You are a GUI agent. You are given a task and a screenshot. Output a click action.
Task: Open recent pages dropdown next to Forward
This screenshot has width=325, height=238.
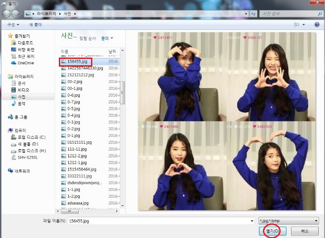pos(22,14)
